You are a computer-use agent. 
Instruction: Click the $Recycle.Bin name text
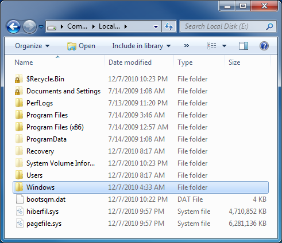click(x=45, y=79)
